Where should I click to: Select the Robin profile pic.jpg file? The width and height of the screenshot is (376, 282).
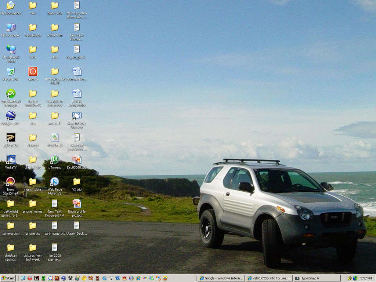(77, 208)
